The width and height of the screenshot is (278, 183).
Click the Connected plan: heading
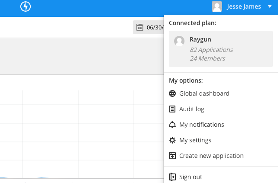[193, 23]
